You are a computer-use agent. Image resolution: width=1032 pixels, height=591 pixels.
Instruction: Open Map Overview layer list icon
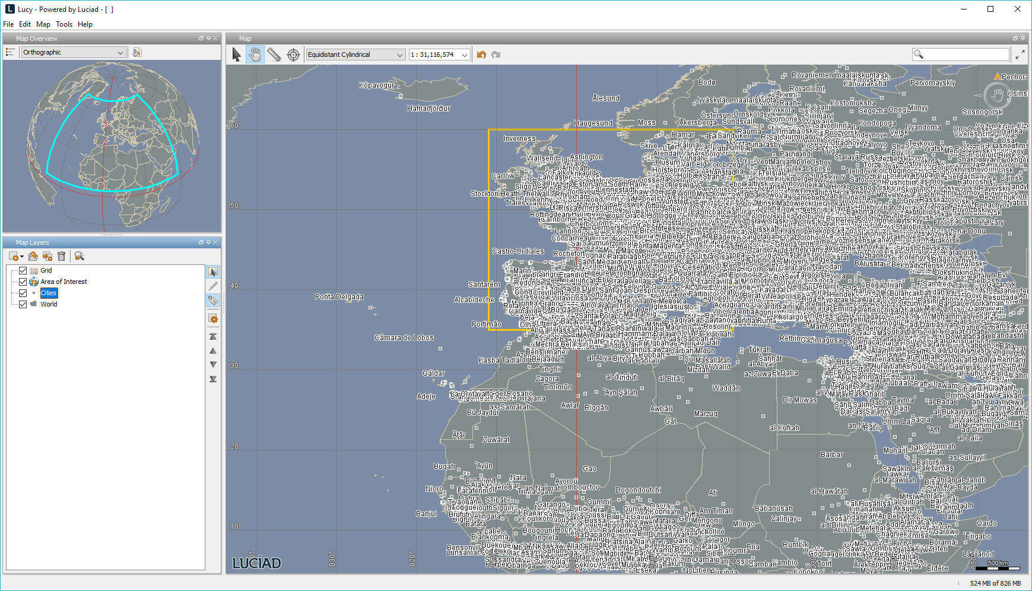tap(9, 52)
